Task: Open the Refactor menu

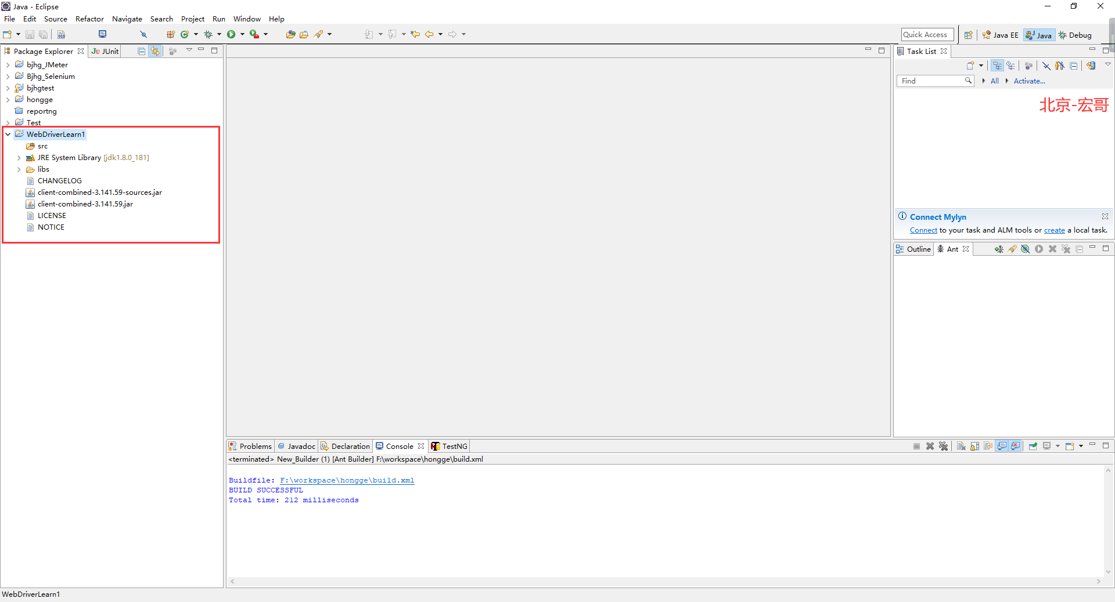Action: pyautogui.click(x=89, y=19)
